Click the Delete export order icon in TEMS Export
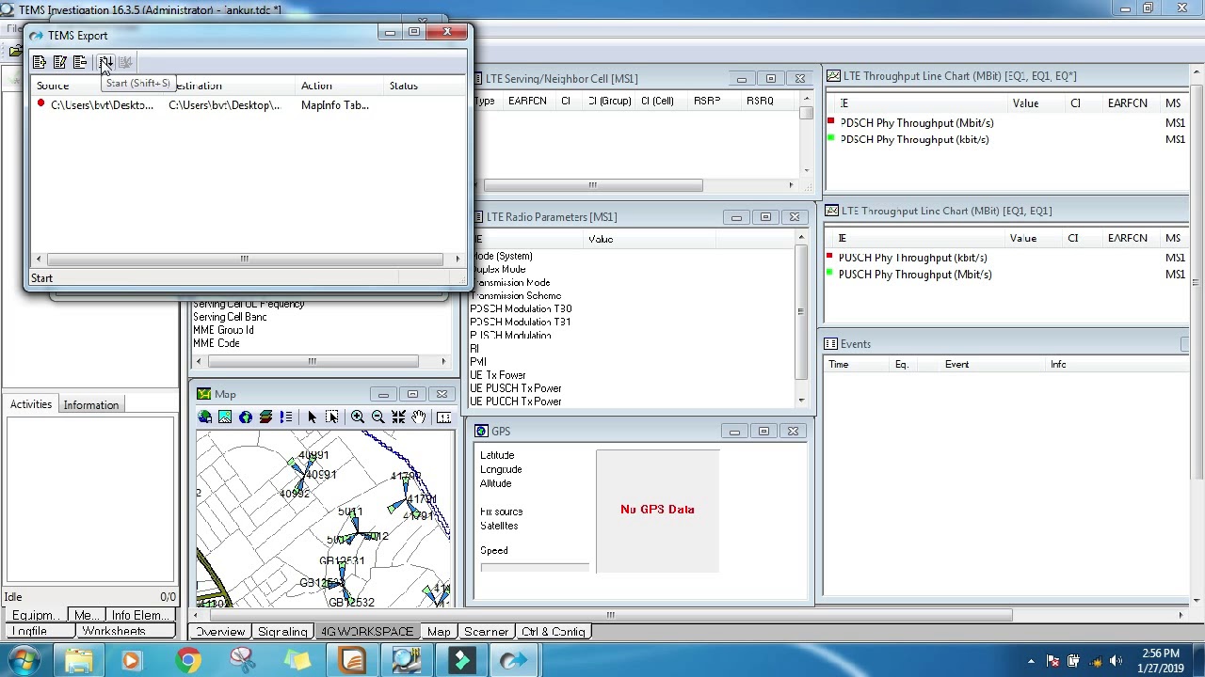The image size is (1205, 677). point(80,62)
